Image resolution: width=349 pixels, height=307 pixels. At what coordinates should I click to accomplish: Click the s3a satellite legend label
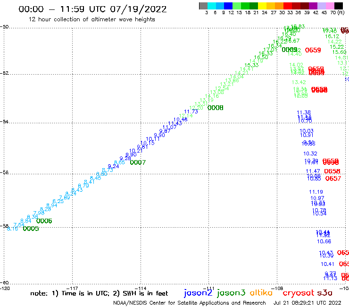click(x=325, y=293)
